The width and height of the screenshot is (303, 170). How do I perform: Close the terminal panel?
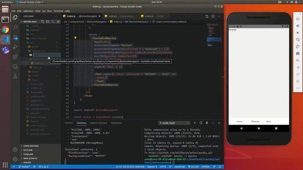coord(219,123)
